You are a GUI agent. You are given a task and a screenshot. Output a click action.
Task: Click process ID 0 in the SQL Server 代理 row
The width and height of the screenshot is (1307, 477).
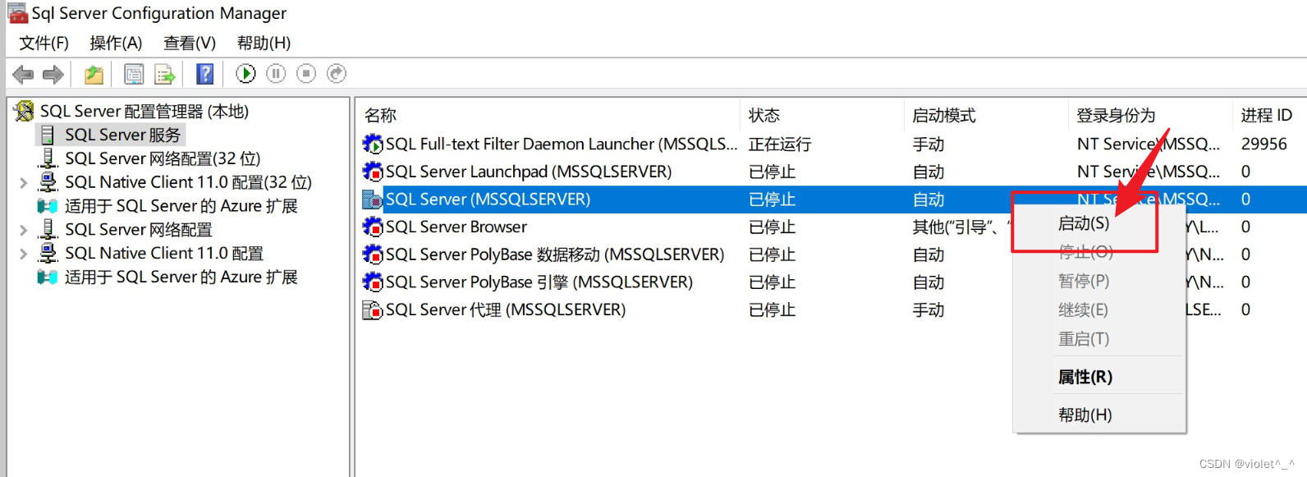pyautogui.click(x=1246, y=310)
